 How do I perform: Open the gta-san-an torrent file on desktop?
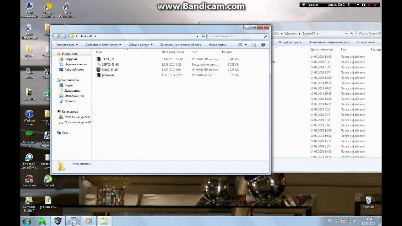(x=48, y=202)
